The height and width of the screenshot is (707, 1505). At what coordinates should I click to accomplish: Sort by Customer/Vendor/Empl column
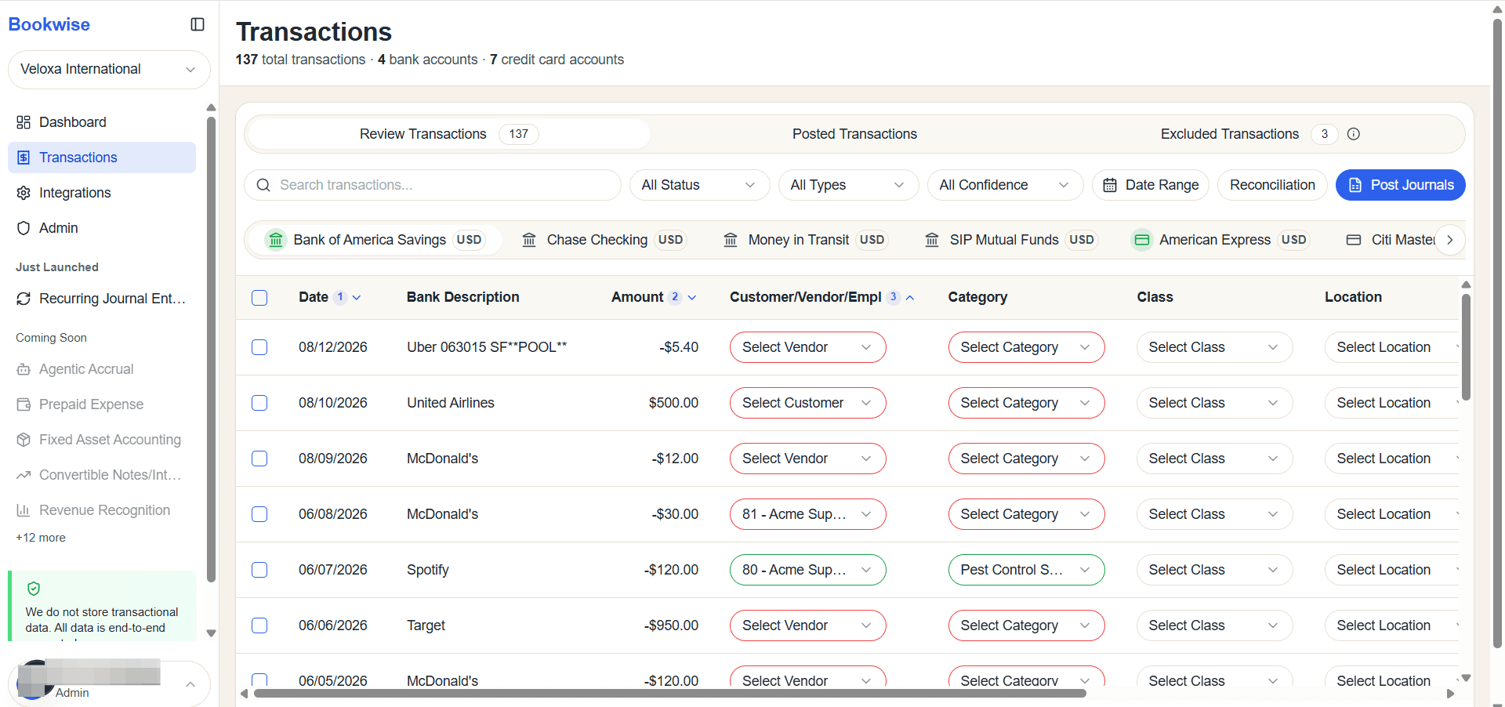[822, 297]
